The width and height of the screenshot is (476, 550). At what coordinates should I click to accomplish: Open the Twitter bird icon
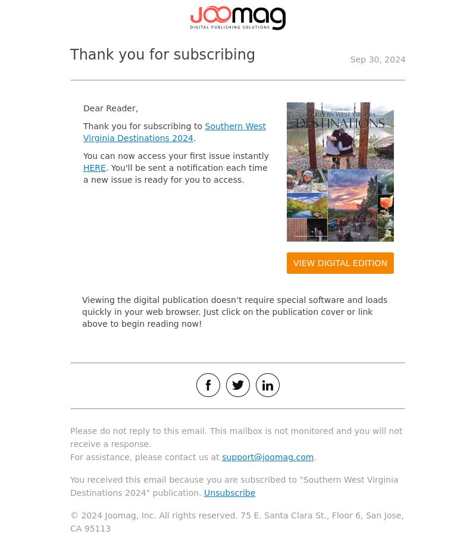(238, 385)
